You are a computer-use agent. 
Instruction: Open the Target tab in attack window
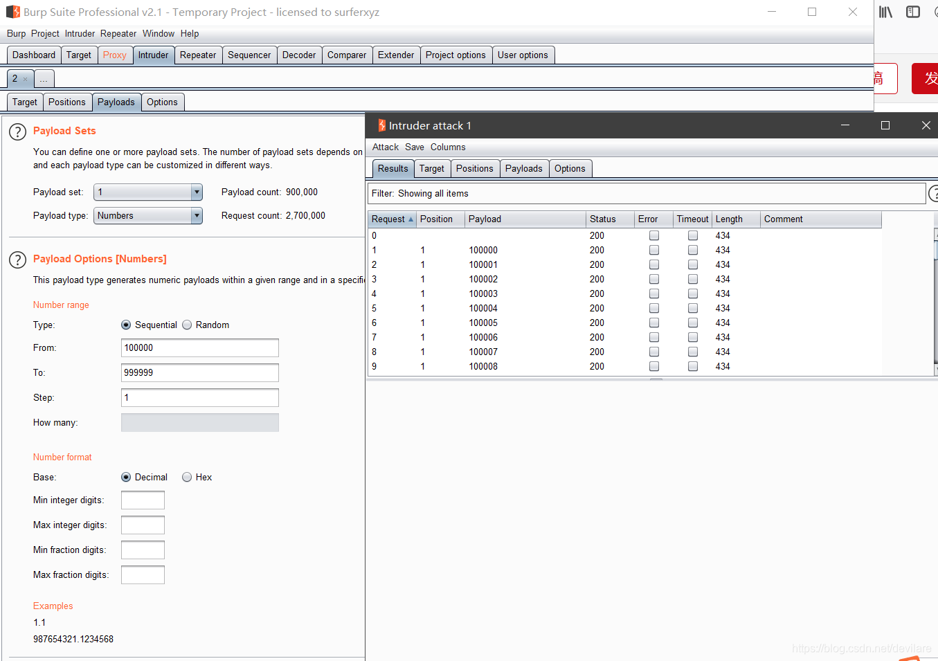[x=432, y=169]
